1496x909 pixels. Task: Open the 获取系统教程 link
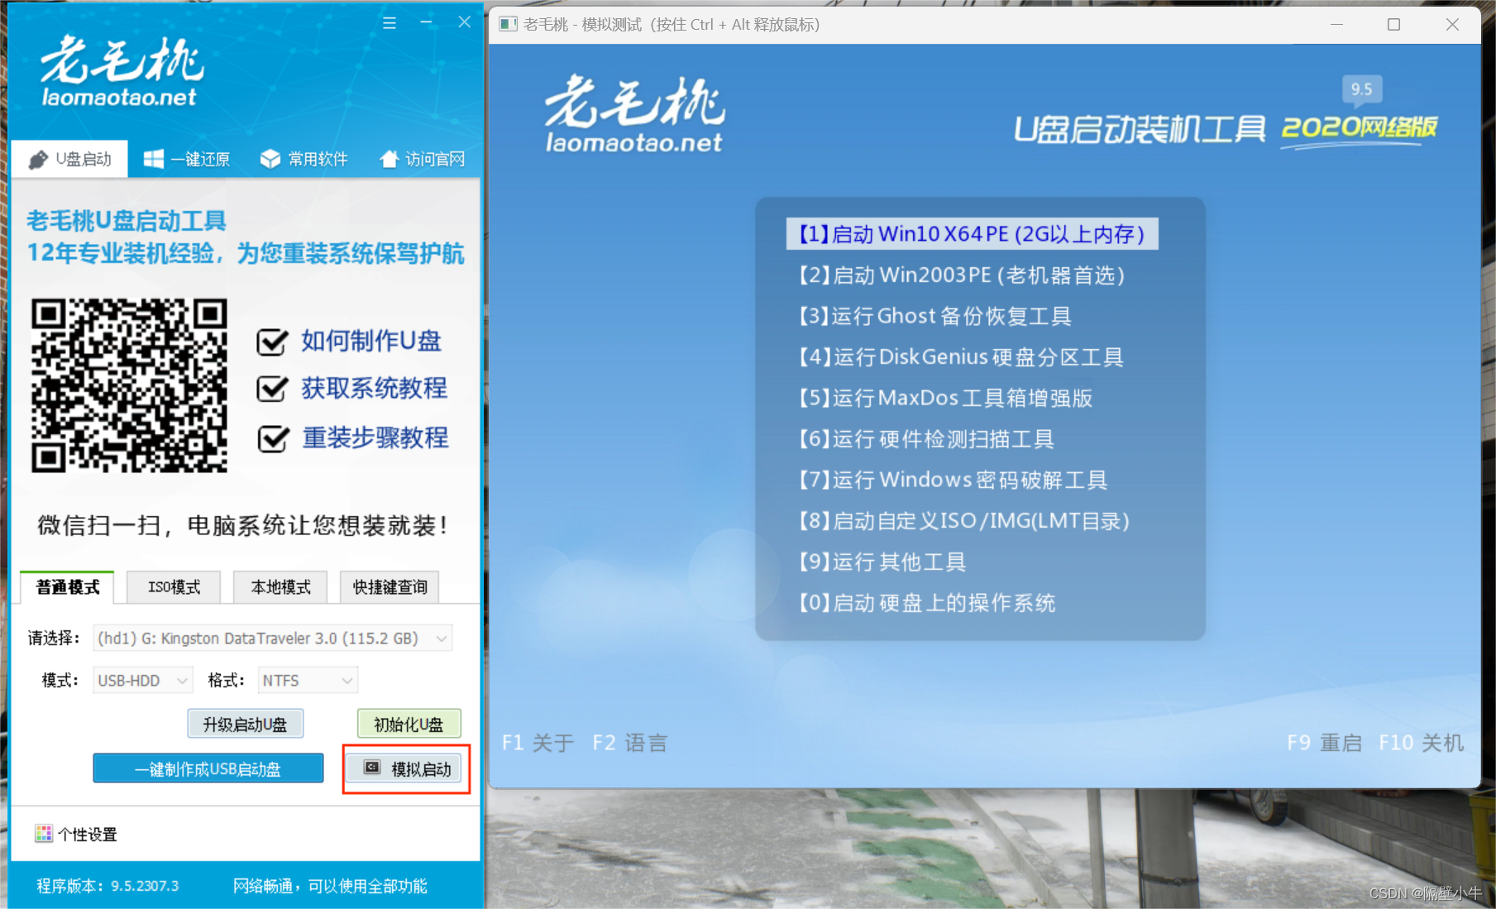point(374,388)
